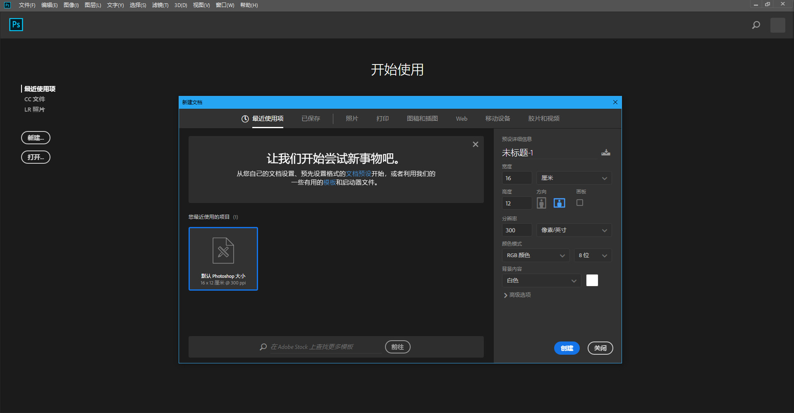Open the 文字(Y) menu
Image resolution: width=794 pixels, height=413 pixels.
coord(115,5)
